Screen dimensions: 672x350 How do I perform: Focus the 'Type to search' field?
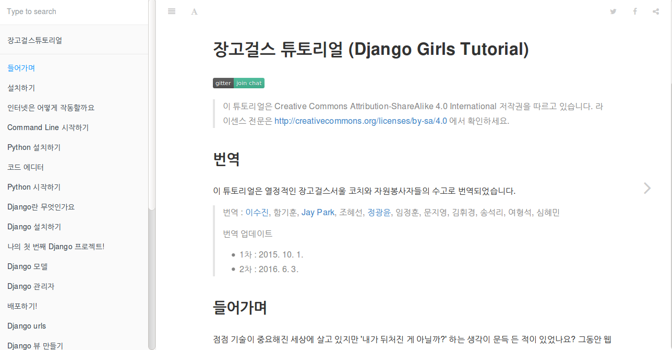pyautogui.click(x=74, y=11)
